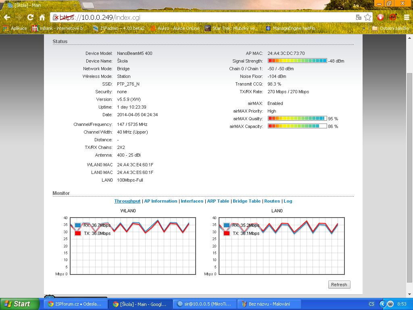The height and width of the screenshot is (310, 413).
Task: Go back using the browser back arrow
Action: click(7, 17)
